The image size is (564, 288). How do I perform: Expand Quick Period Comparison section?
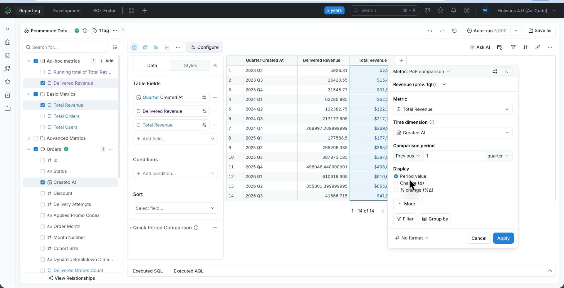[130, 228]
